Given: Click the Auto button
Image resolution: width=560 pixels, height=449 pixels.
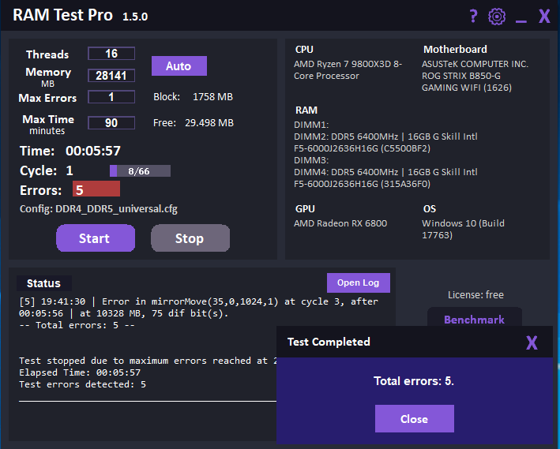Looking at the screenshot, I should tap(179, 66).
